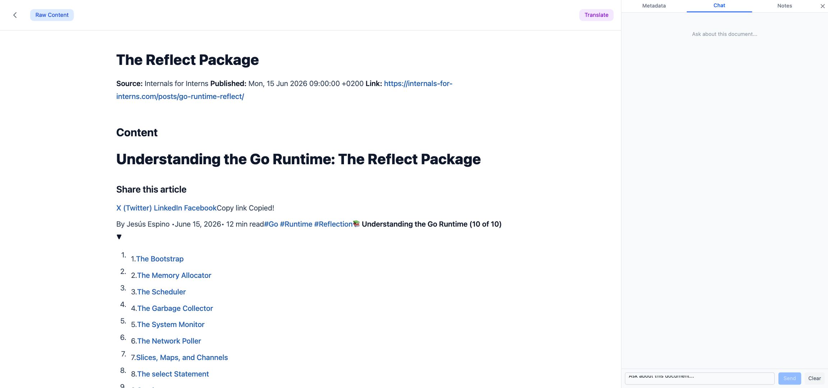The image size is (828, 388).
Task: Clear the chat conversation
Action: click(x=814, y=378)
